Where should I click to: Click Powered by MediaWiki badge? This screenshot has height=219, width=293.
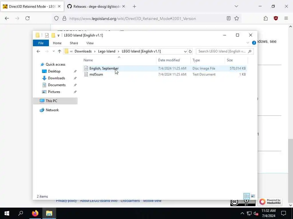(x=270, y=202)
